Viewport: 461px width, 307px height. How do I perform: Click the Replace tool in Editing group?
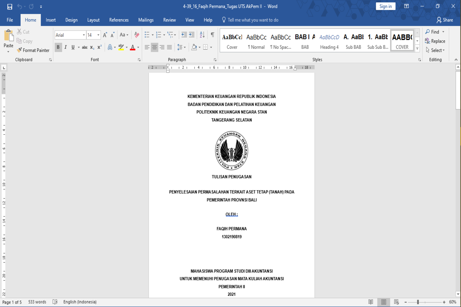pos(435,41)
